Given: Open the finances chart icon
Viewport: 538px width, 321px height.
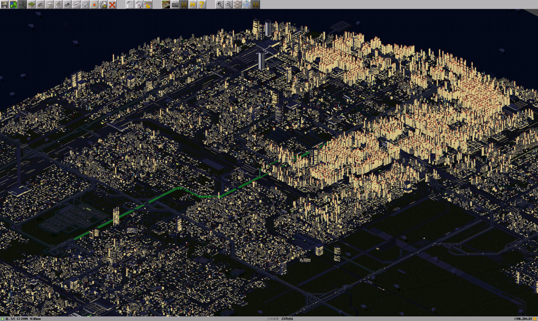Looking at the screenshot, I should point(148,4).
